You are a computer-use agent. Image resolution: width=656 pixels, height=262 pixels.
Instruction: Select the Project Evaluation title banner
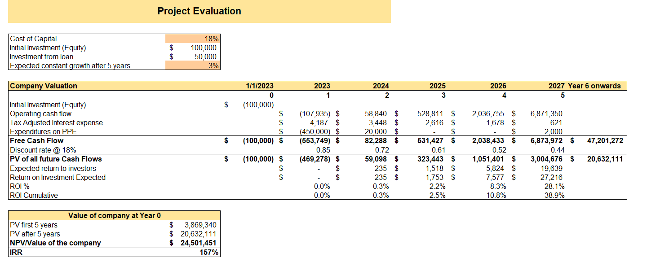coord(199,11)
